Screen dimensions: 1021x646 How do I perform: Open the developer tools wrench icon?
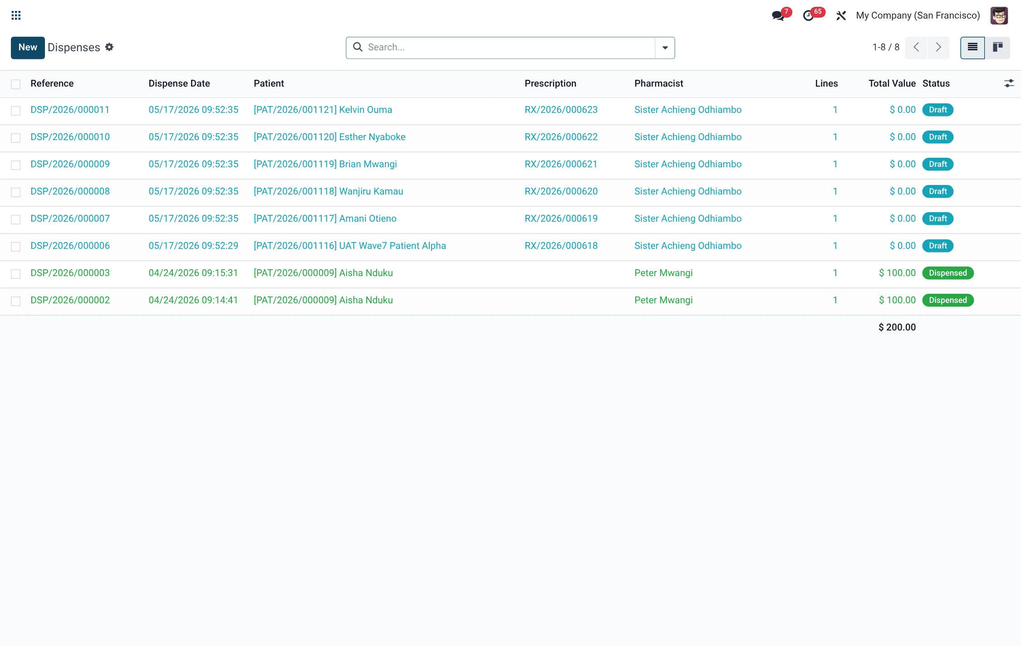(x=841, y=15)
